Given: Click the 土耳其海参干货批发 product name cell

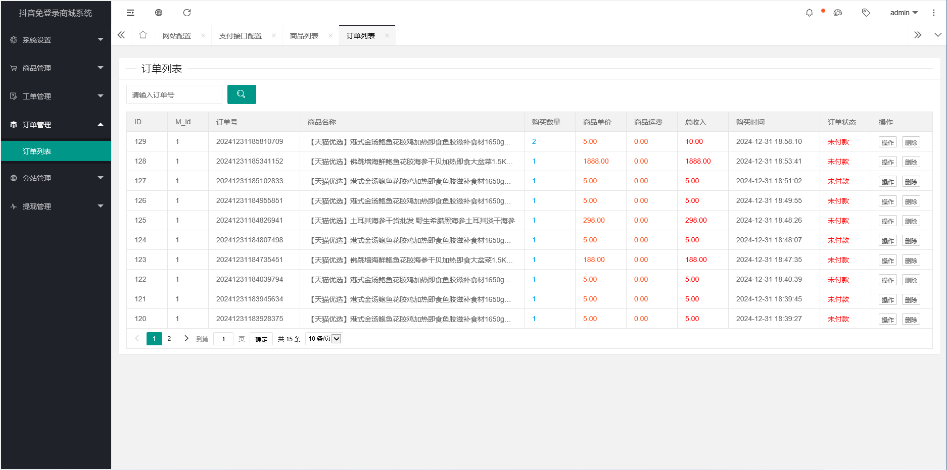Looking at the screenshot, I should [x=412, y=220].
